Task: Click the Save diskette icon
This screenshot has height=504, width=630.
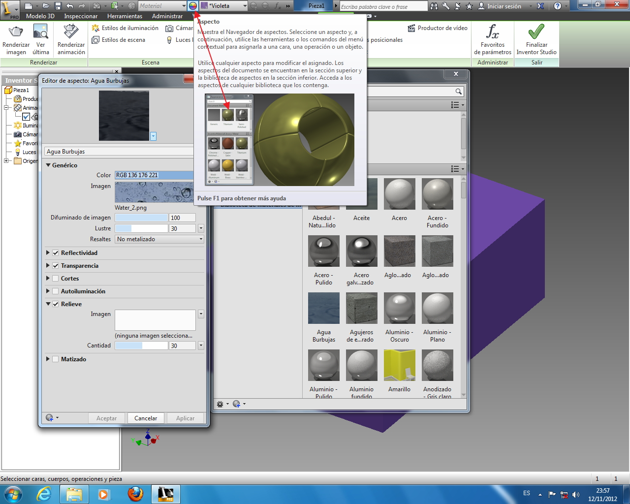Action: (58, 6)
